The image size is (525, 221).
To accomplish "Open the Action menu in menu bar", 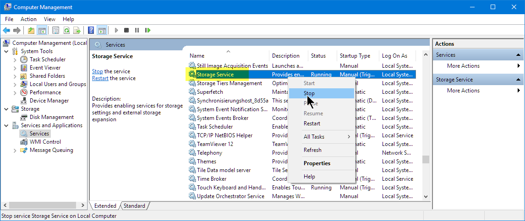I will 28,19.
